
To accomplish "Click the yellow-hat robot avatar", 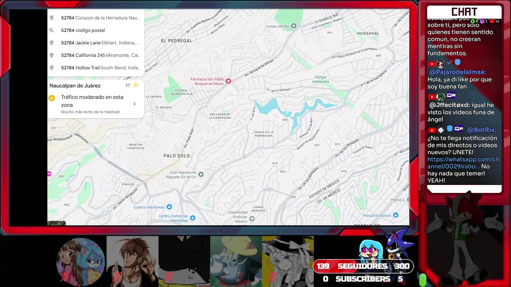I will [x=236, y=261].
